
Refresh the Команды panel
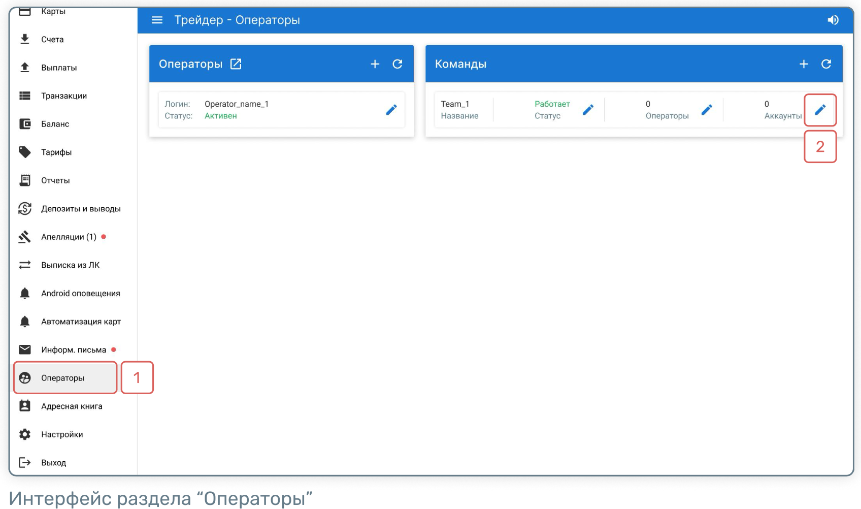[826, 64]
